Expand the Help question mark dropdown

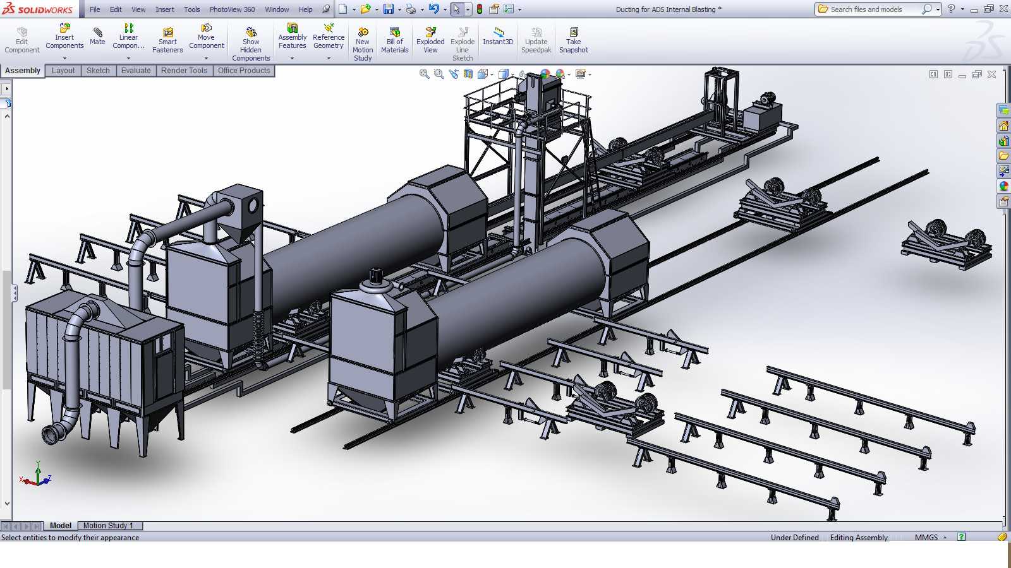click(962, 9)
